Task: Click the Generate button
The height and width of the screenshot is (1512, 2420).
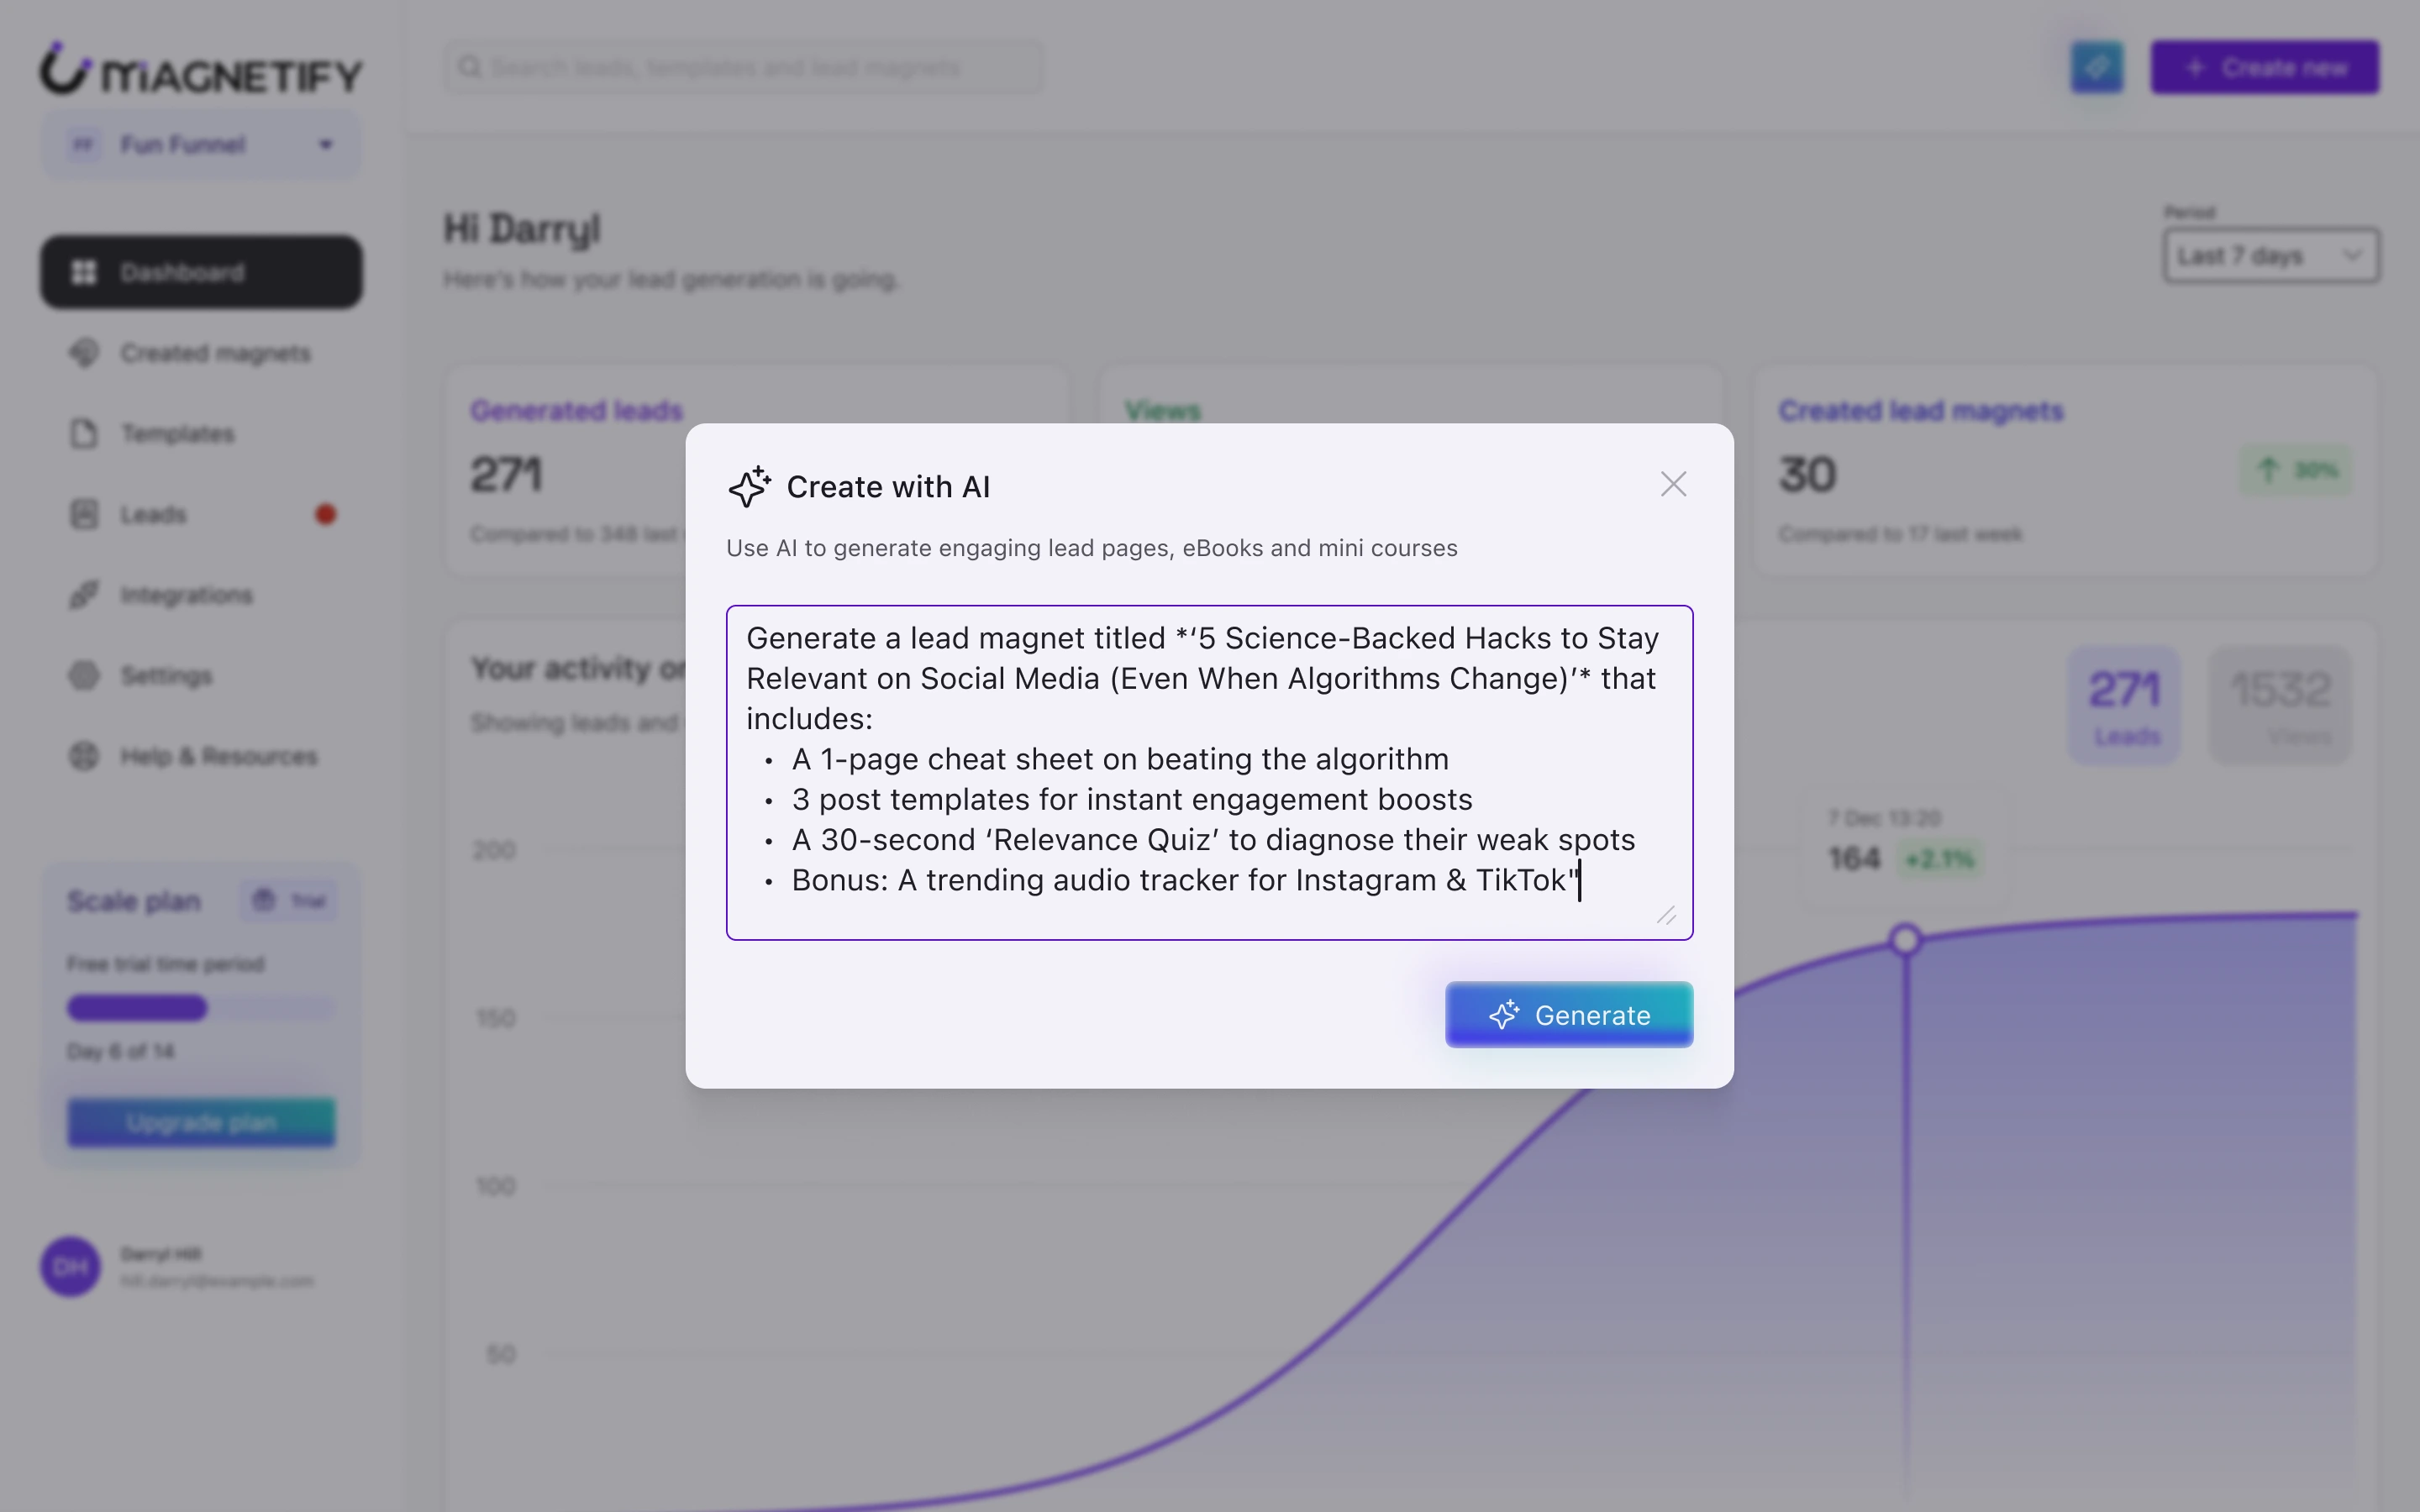Action: click(1568, 1015)
